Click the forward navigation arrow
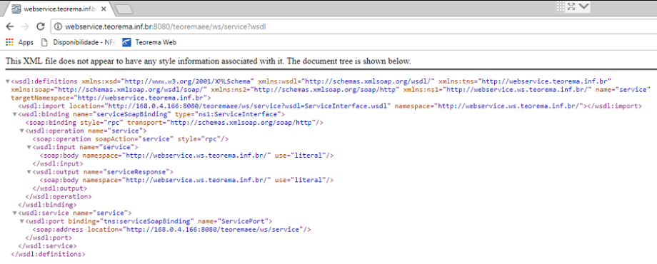Viewport: 657px width, 264px height. click(25, 26)
